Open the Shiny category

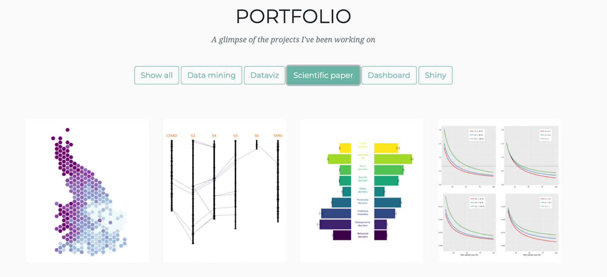pyautogui.click(x=435, y=75)
